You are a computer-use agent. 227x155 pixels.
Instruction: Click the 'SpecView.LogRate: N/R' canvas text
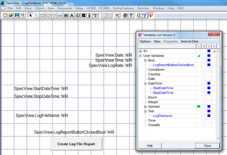click(x=110, y=65)
